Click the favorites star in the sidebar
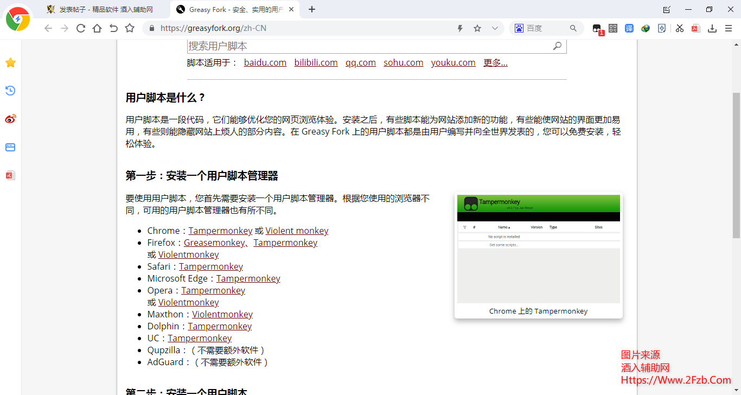Image resolution: width=741 pixels, height=395 pixels. coord(10,62)
